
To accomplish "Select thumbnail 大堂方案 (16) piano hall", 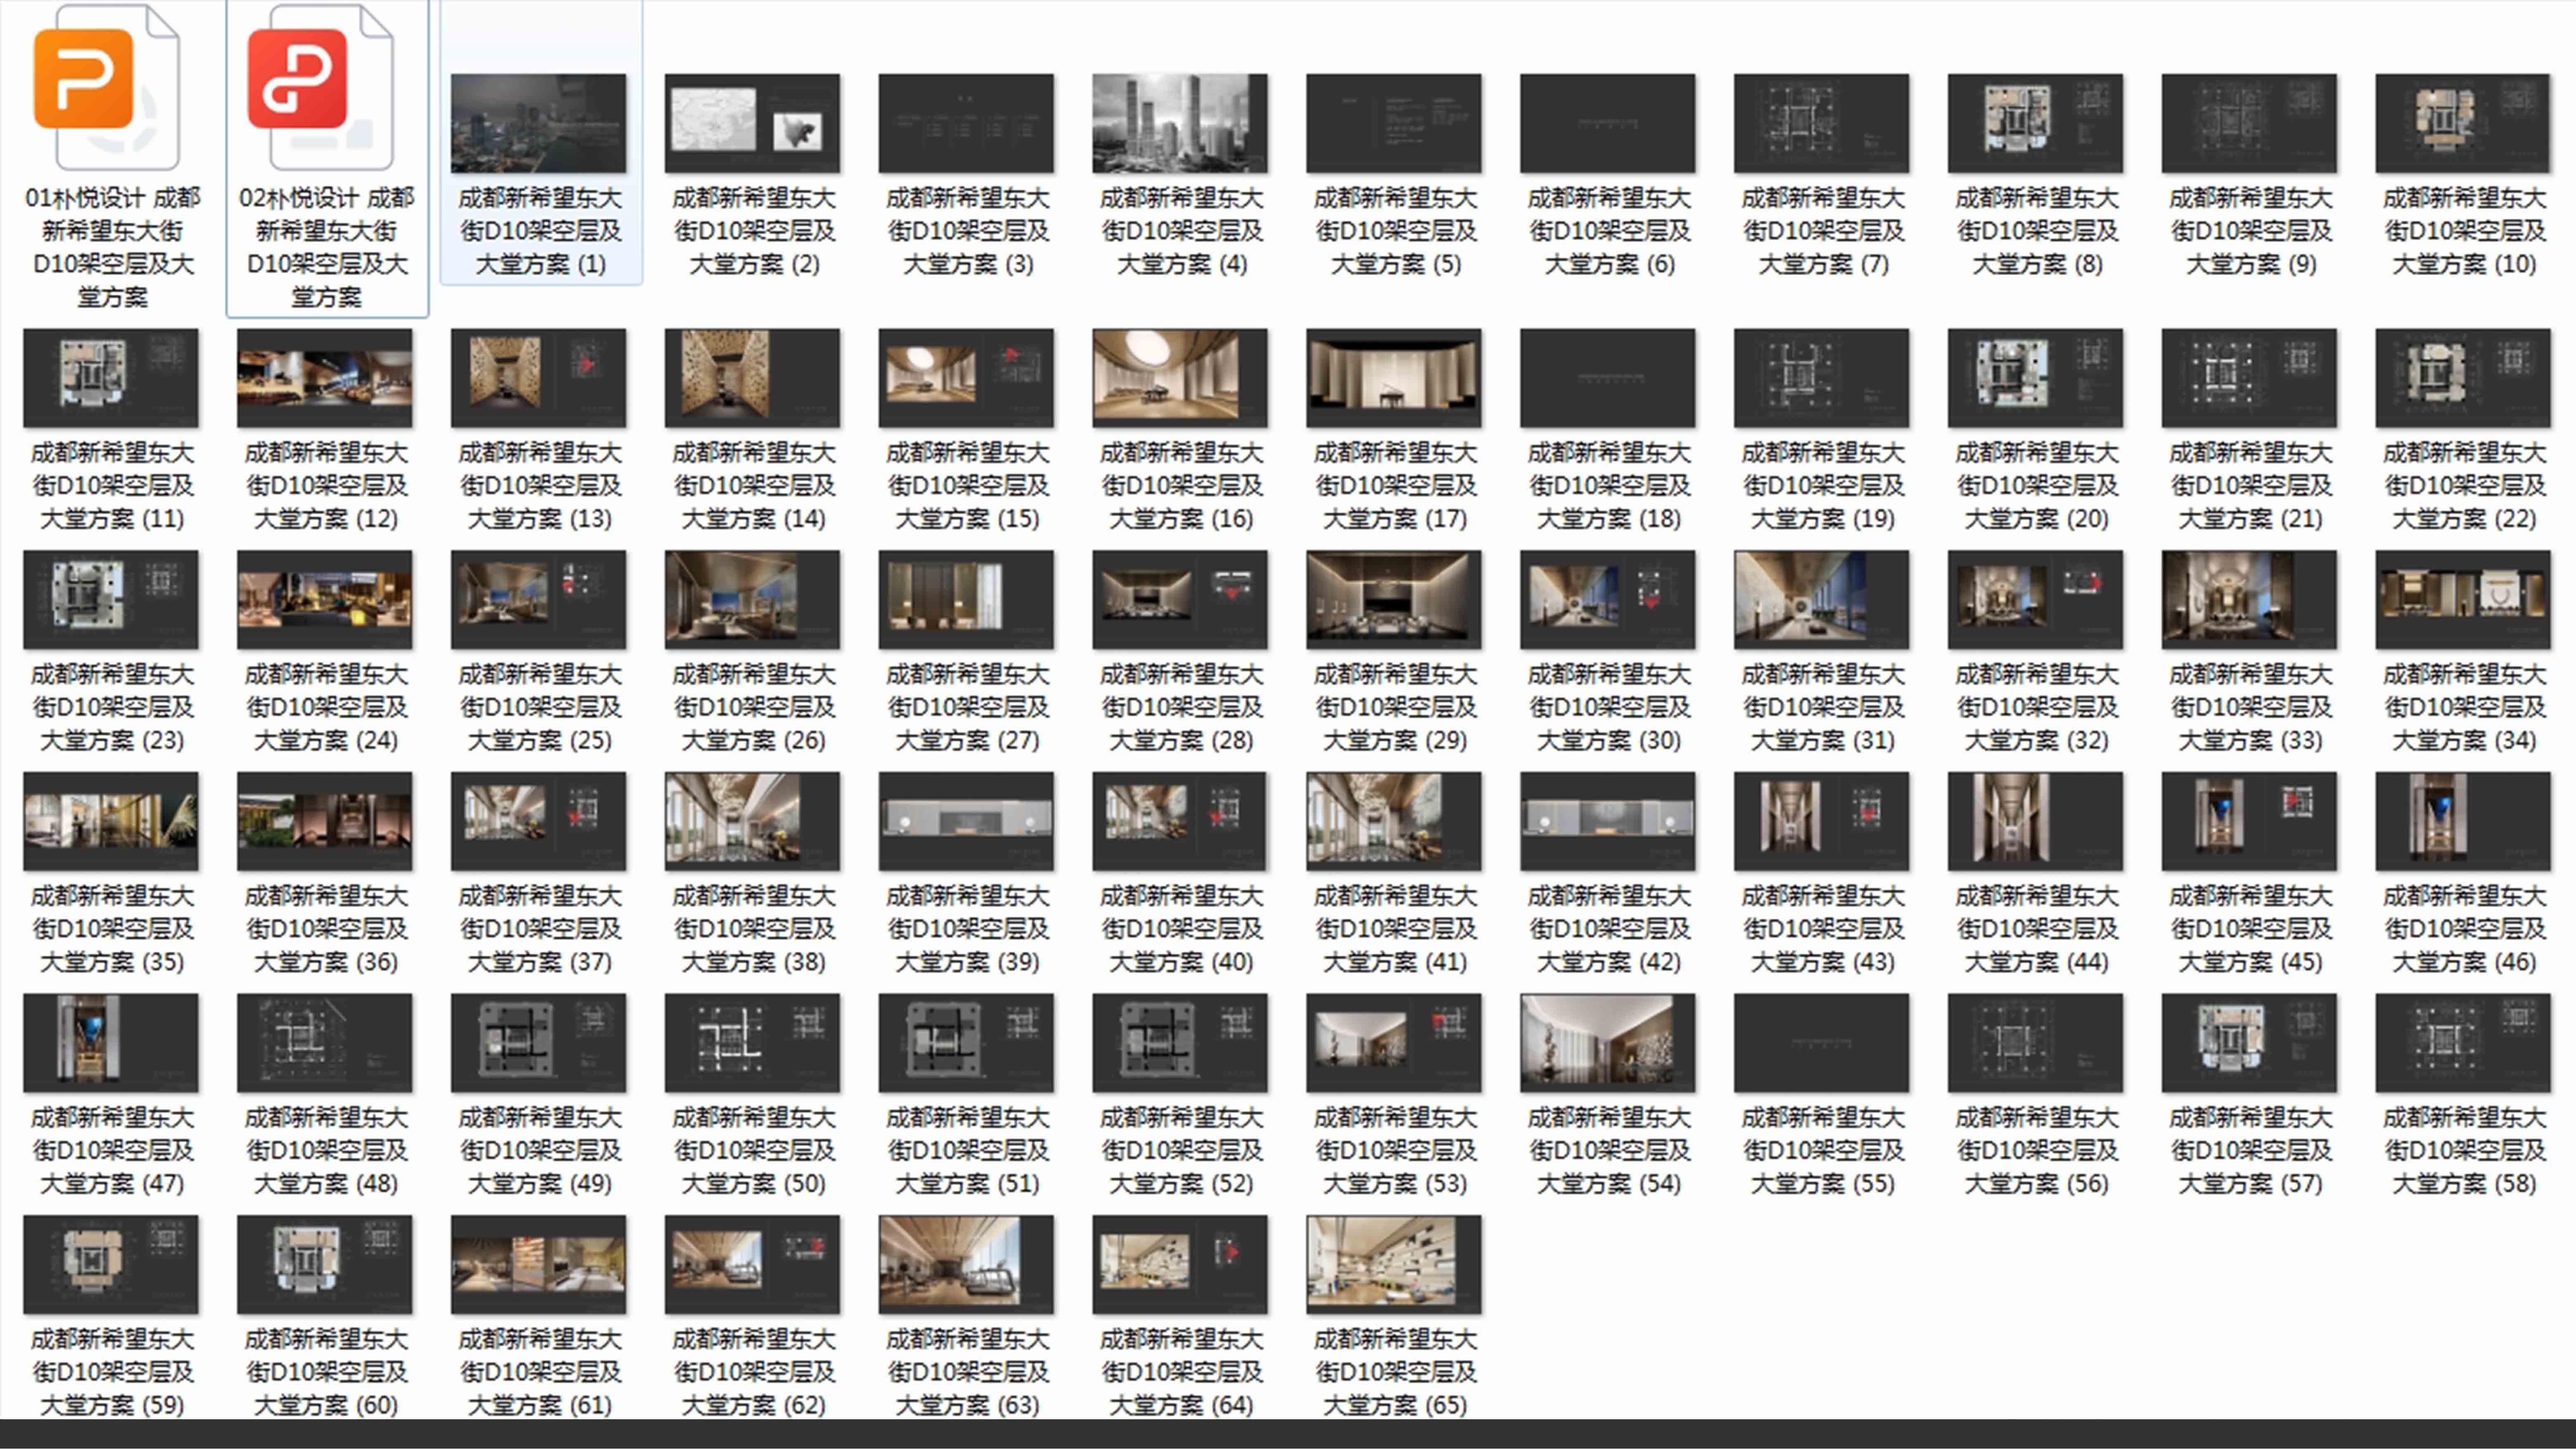I will coord(1181,378).
